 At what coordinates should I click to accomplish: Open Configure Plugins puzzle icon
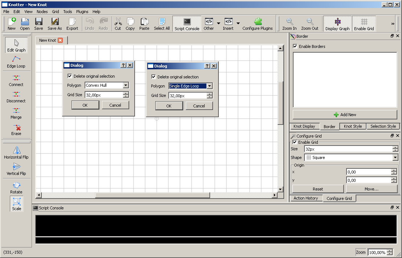pos(258,24)
